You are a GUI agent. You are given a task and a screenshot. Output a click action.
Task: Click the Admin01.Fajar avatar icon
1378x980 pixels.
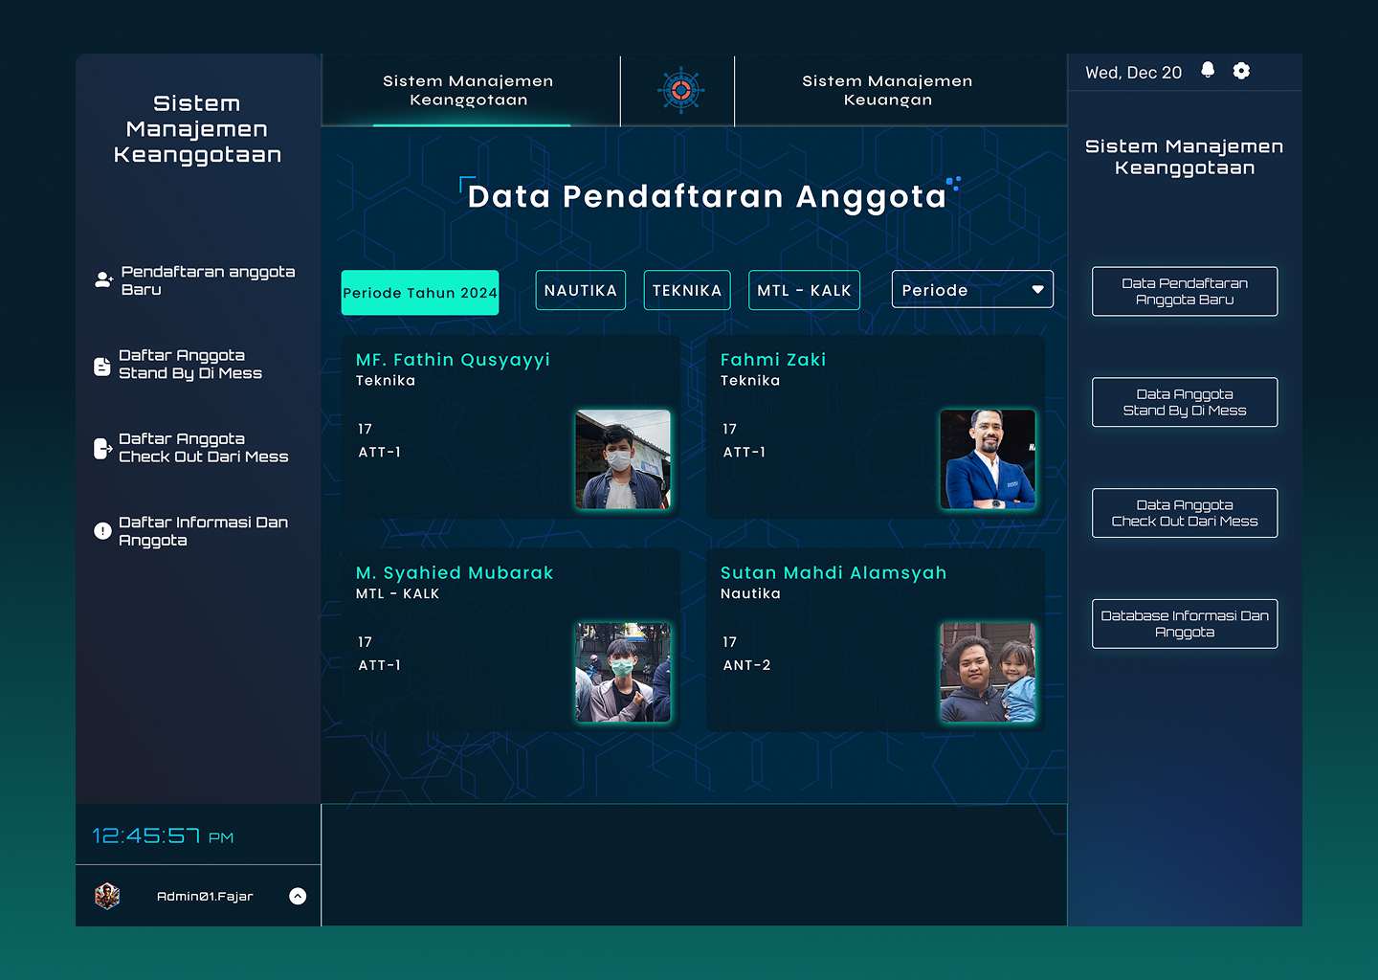(107, 896)
